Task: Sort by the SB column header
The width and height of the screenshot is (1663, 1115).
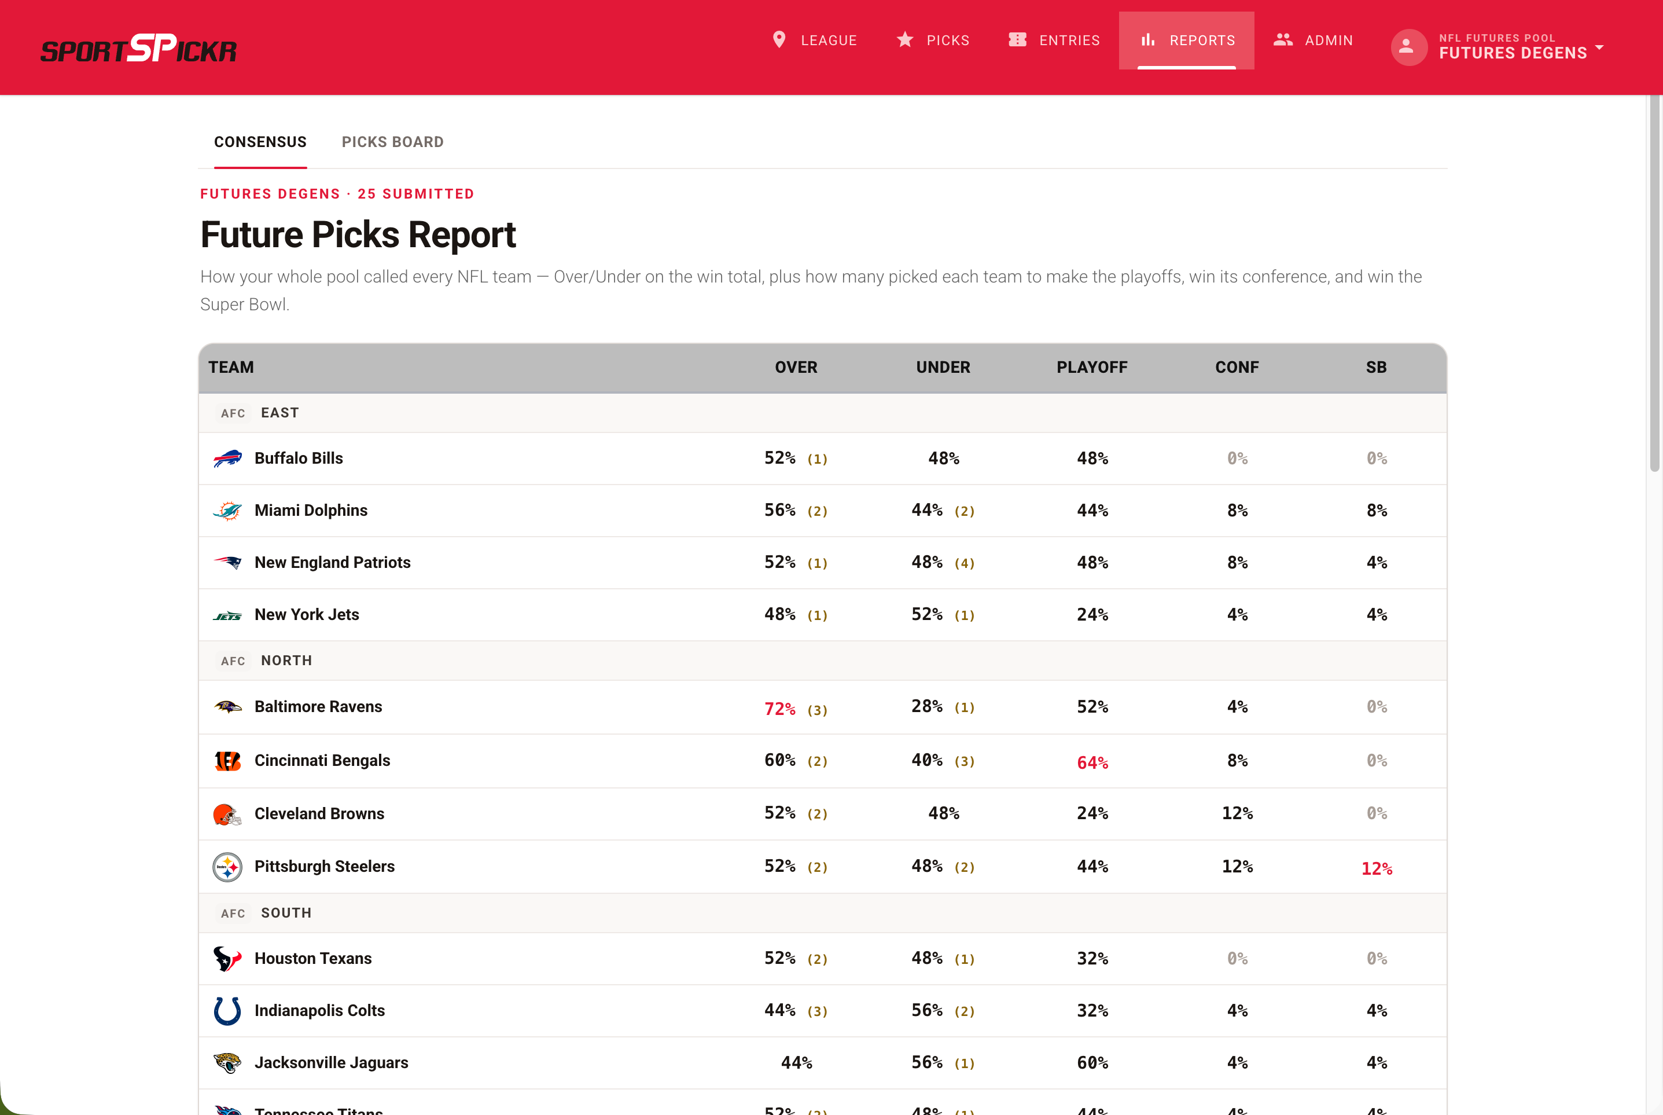Action: point(1377,368)
